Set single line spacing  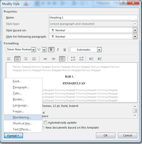45,59
